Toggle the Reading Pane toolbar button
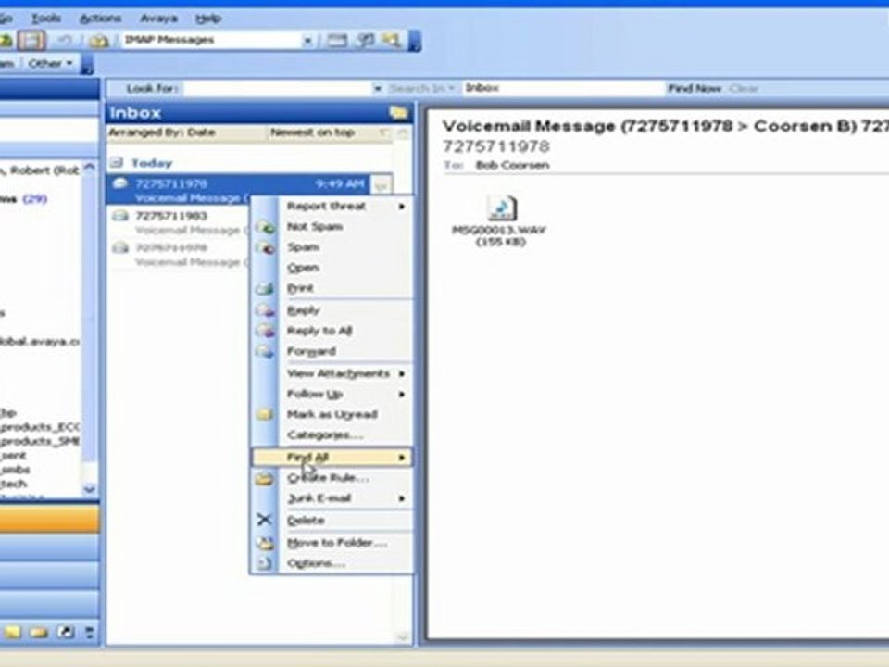The image size is (889, 667). click(31, 40)
